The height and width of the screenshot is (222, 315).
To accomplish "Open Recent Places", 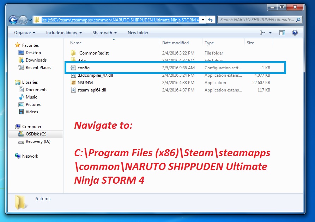I will (38, 68).
